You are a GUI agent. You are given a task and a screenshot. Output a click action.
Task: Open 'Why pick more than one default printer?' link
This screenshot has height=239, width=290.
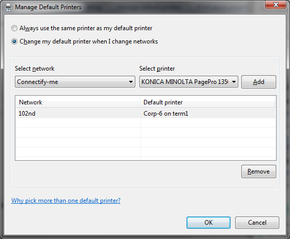click(66, 201)
